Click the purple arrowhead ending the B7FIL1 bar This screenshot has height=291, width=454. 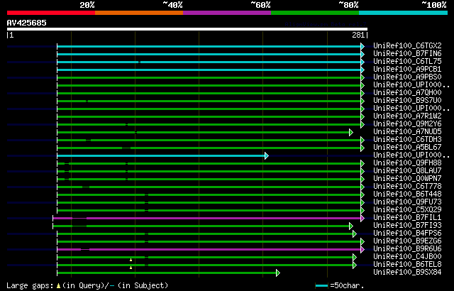click(362, 218)
